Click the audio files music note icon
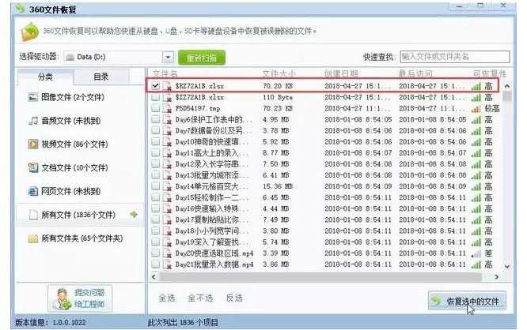The height and width of the screenshot is (330, 527). (32, 121)
